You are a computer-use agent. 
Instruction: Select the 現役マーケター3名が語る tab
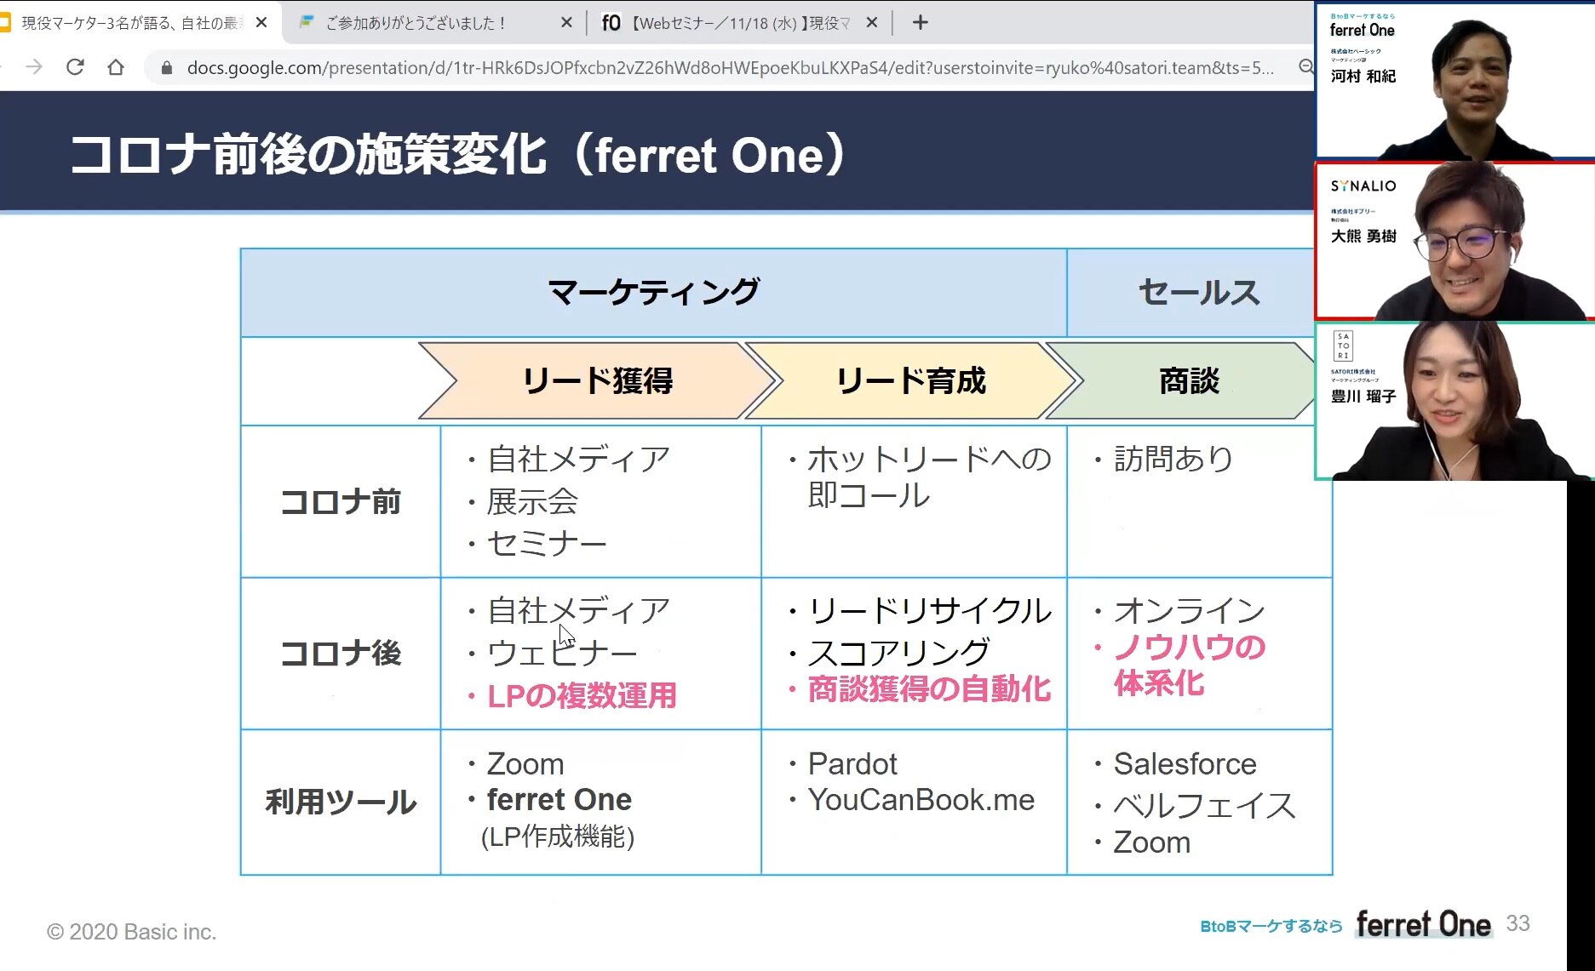coord(128,23)
